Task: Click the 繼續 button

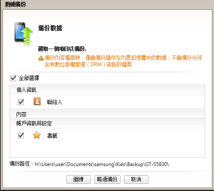Action: click(79, 180)
